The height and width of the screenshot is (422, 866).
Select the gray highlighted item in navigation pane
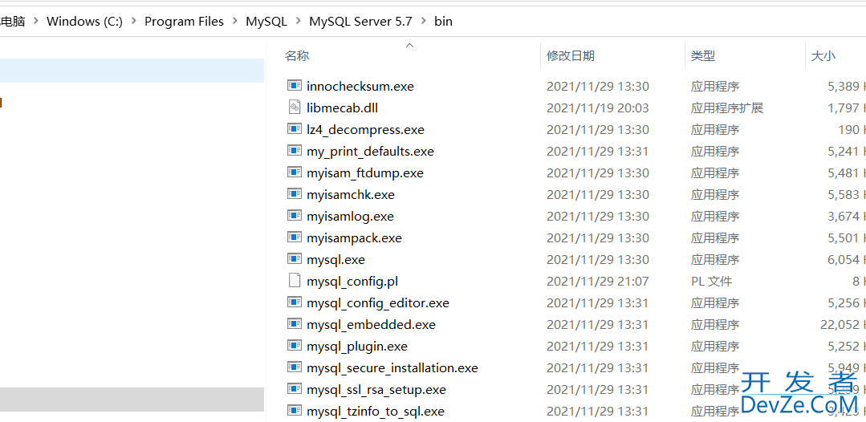(132, 399)
